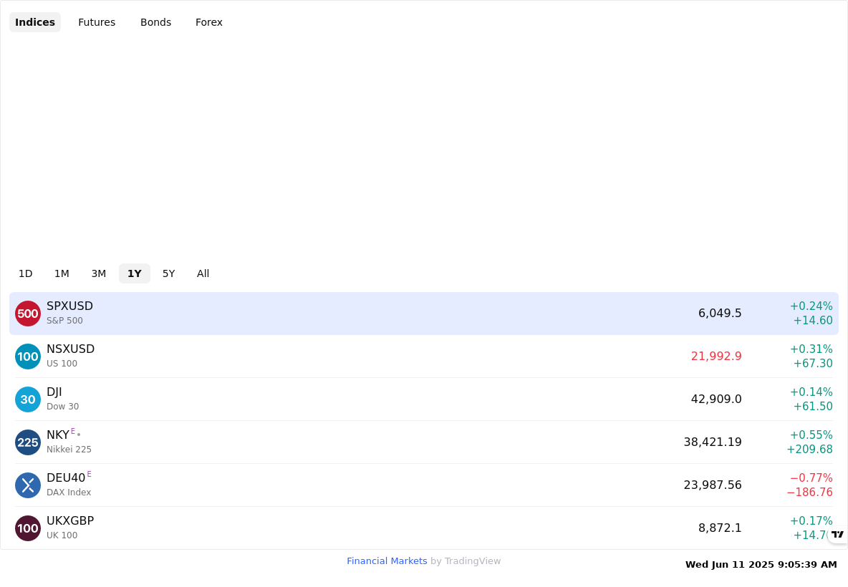Click the Dow 30 blue logo icon
The height and width of the screenshot is (587, 848).
[28, 399]
